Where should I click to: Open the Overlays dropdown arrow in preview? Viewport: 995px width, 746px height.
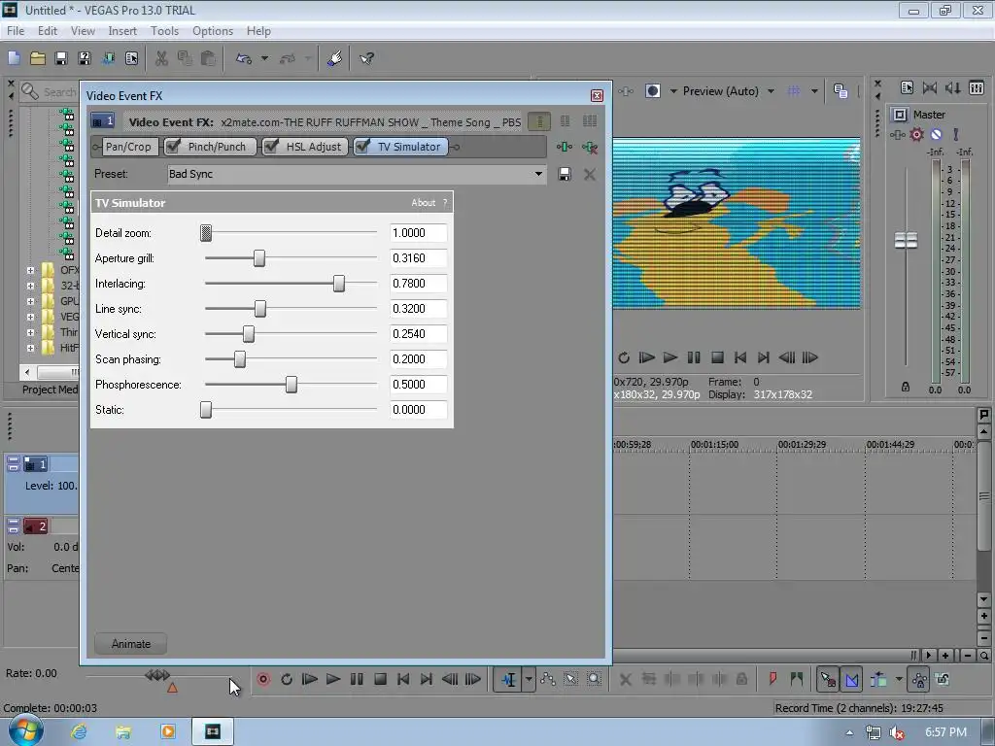pos(814,90)
